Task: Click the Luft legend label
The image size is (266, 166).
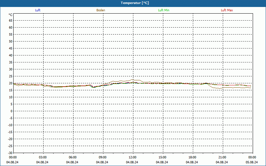Action: (38, 10)
